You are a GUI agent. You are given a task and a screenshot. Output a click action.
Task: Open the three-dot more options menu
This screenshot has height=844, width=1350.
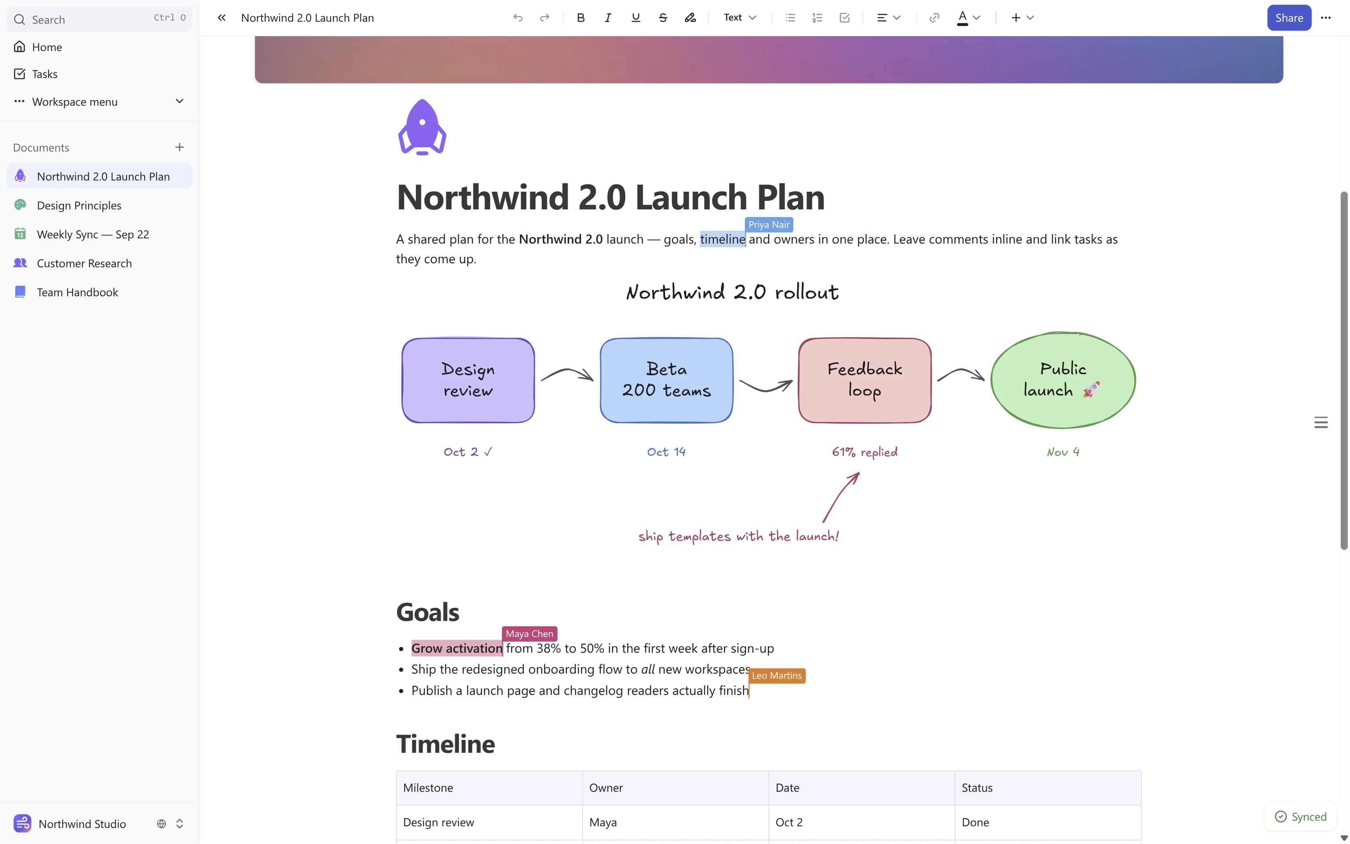[x=1326, y=18]
